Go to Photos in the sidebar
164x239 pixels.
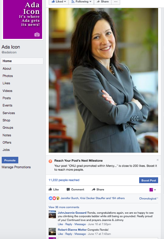tap(8, 76)
